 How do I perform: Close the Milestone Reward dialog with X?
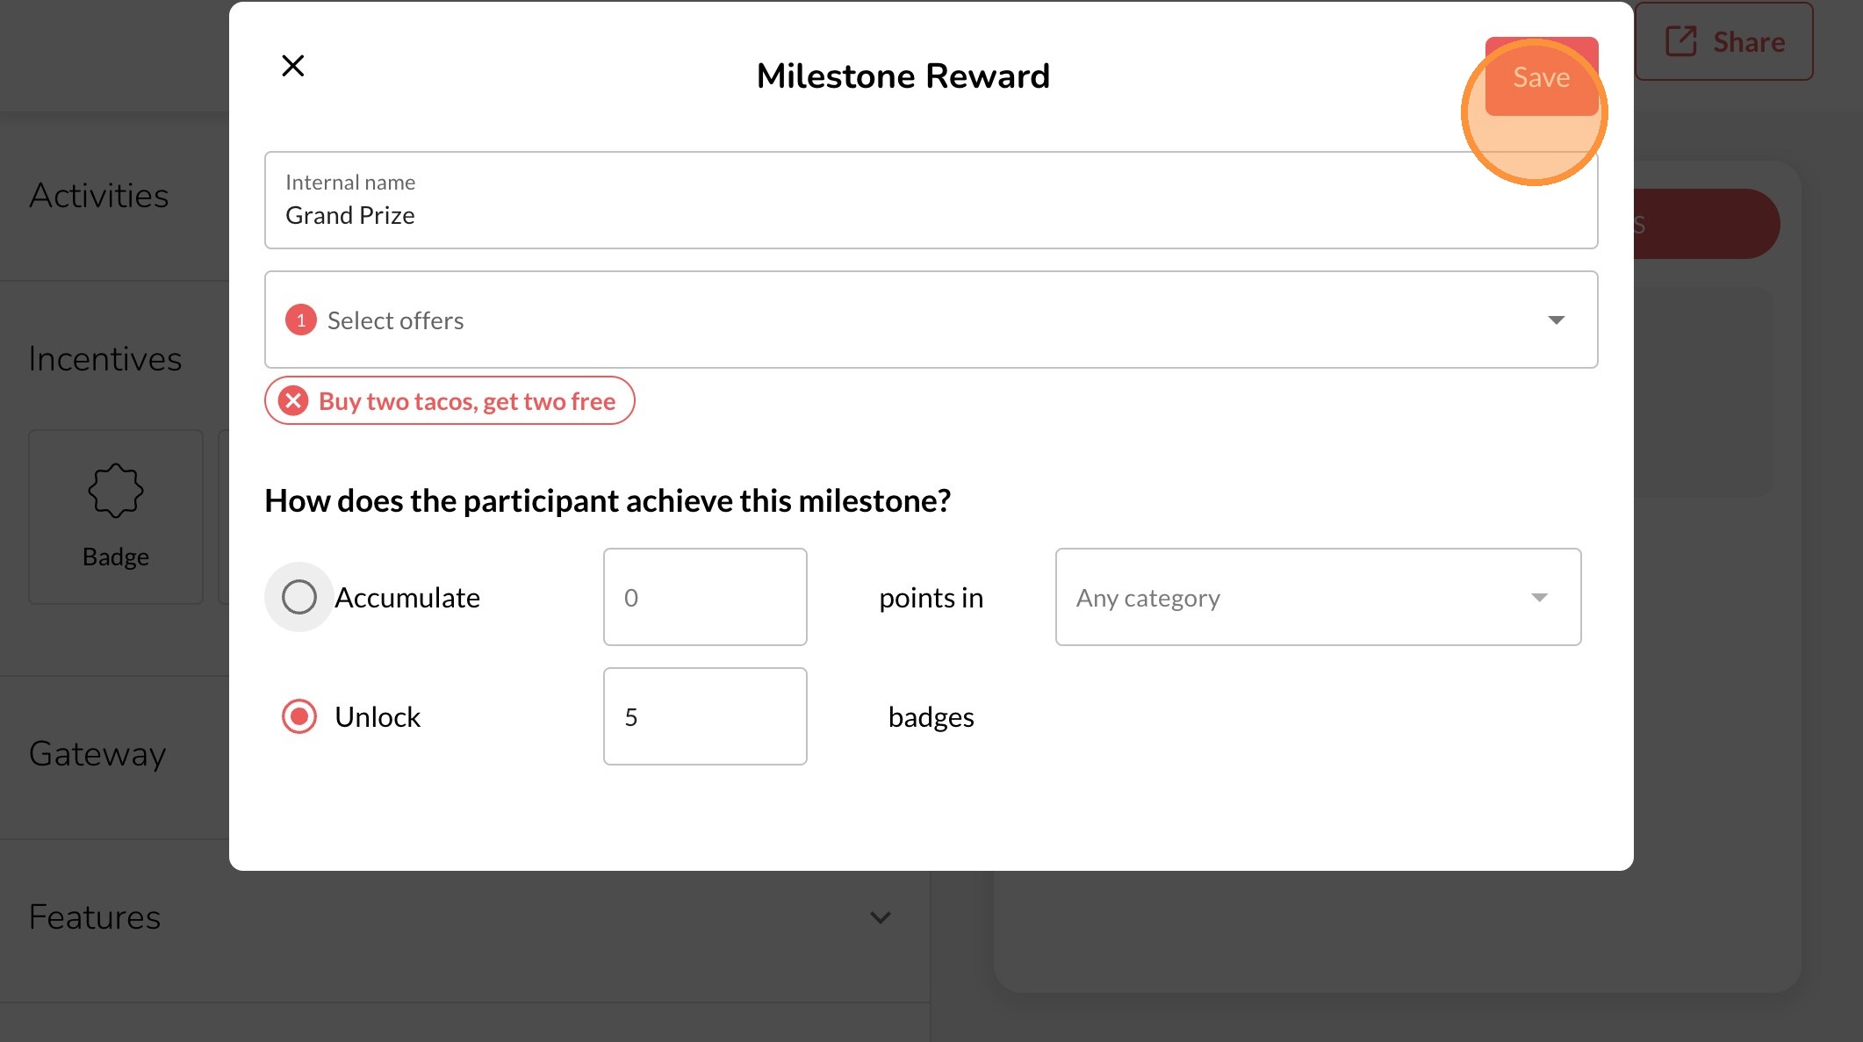pos(292,66)
